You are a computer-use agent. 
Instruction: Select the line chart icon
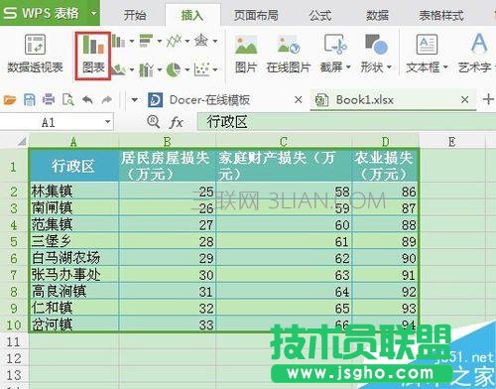tap(174, 41)
